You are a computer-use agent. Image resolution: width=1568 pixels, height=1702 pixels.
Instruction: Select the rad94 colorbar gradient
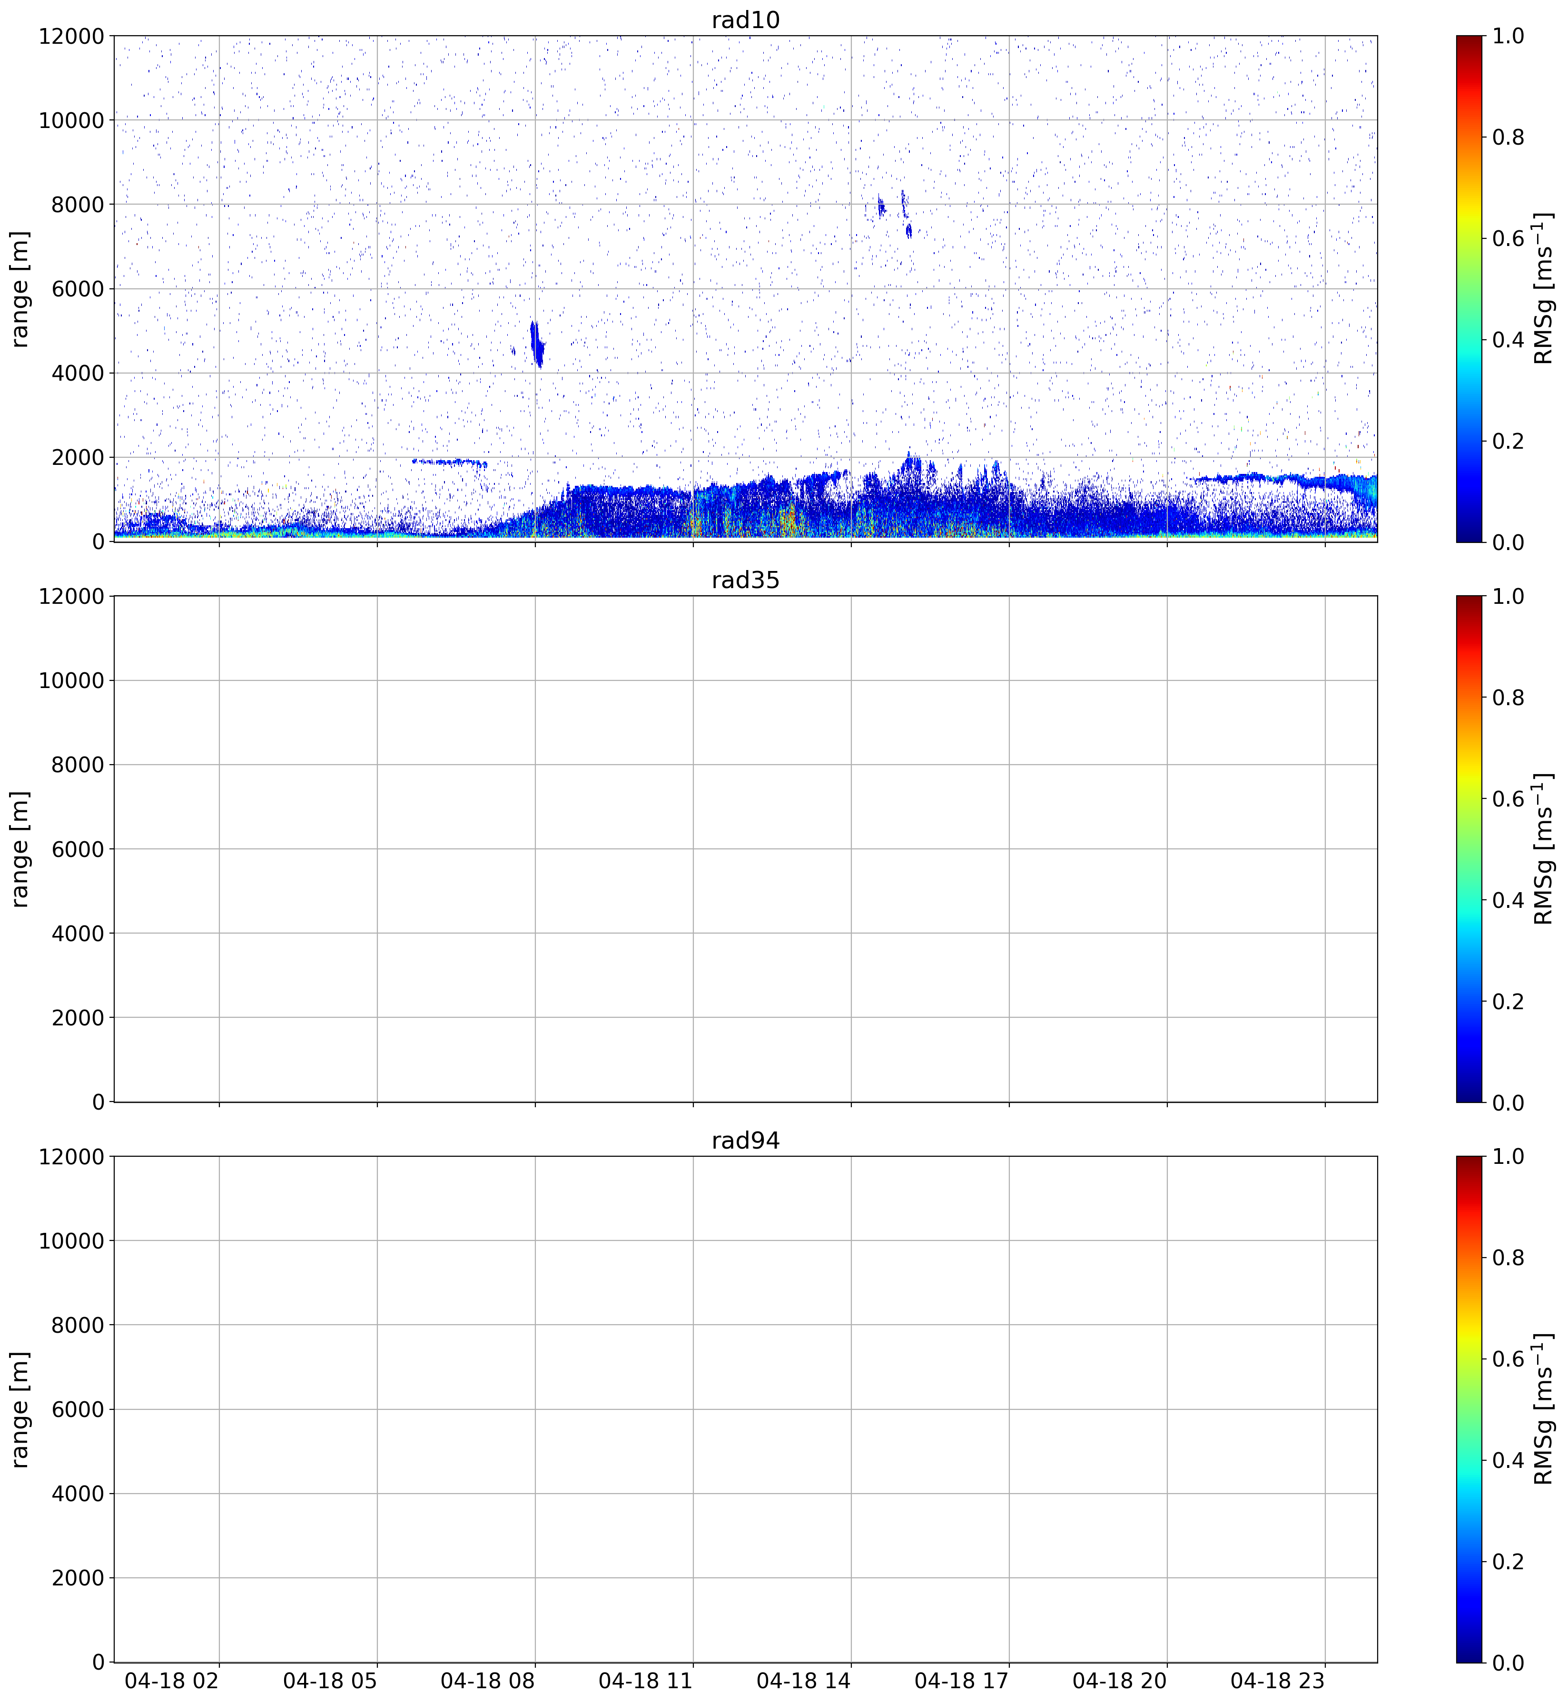[x=1469, y=1409]
